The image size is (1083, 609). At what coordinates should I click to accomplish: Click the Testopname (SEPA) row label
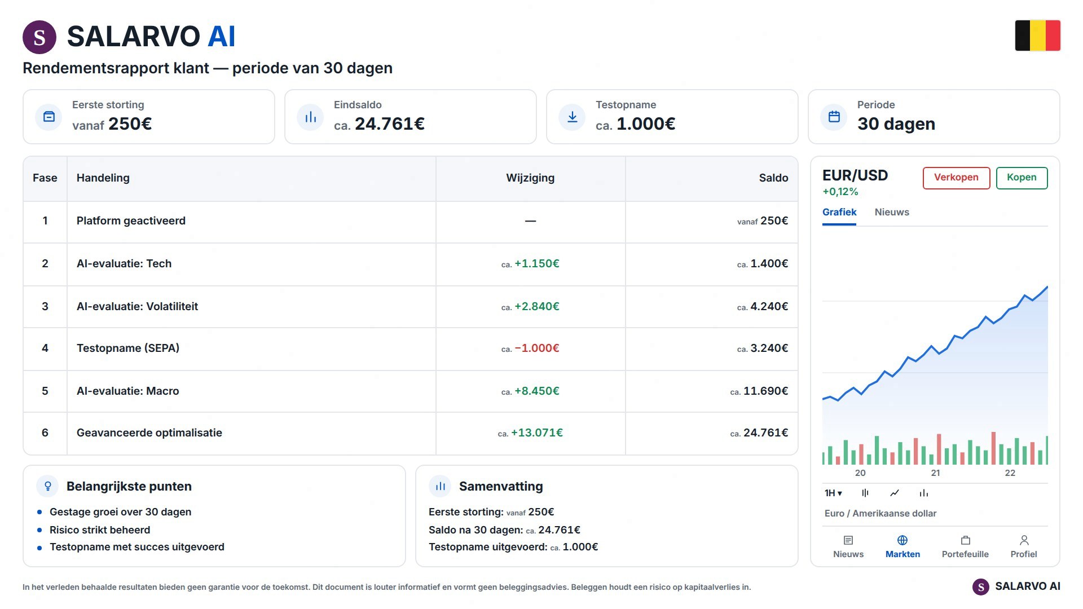click(128, 348)
